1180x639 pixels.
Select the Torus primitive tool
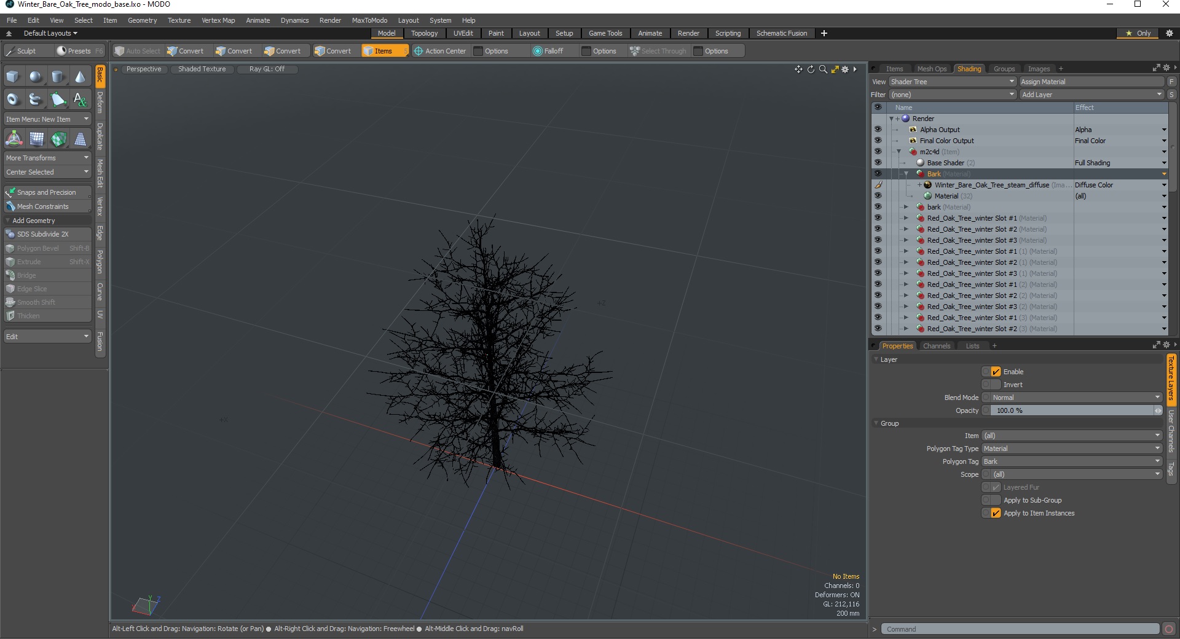point(14,99)
